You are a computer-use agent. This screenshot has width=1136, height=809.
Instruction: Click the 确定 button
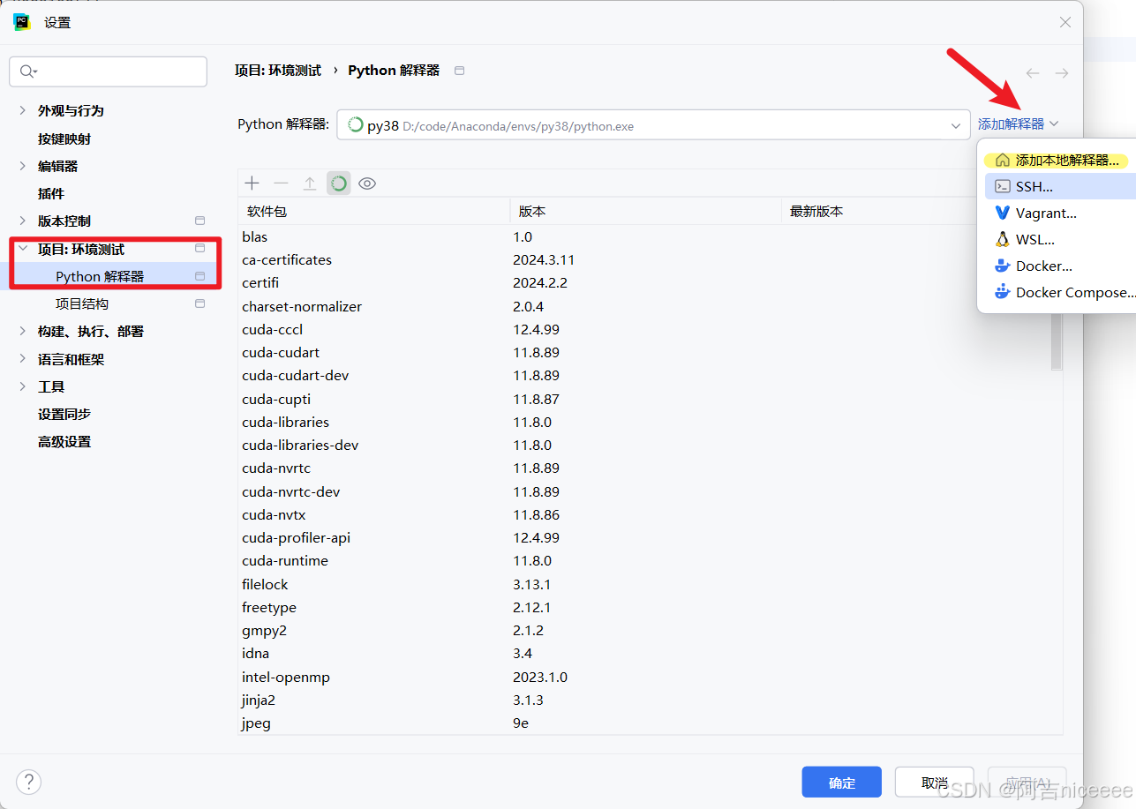click(842, 783)
